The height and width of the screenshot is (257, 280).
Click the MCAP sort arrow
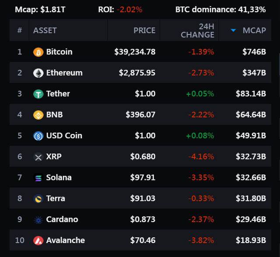point(234,30)
